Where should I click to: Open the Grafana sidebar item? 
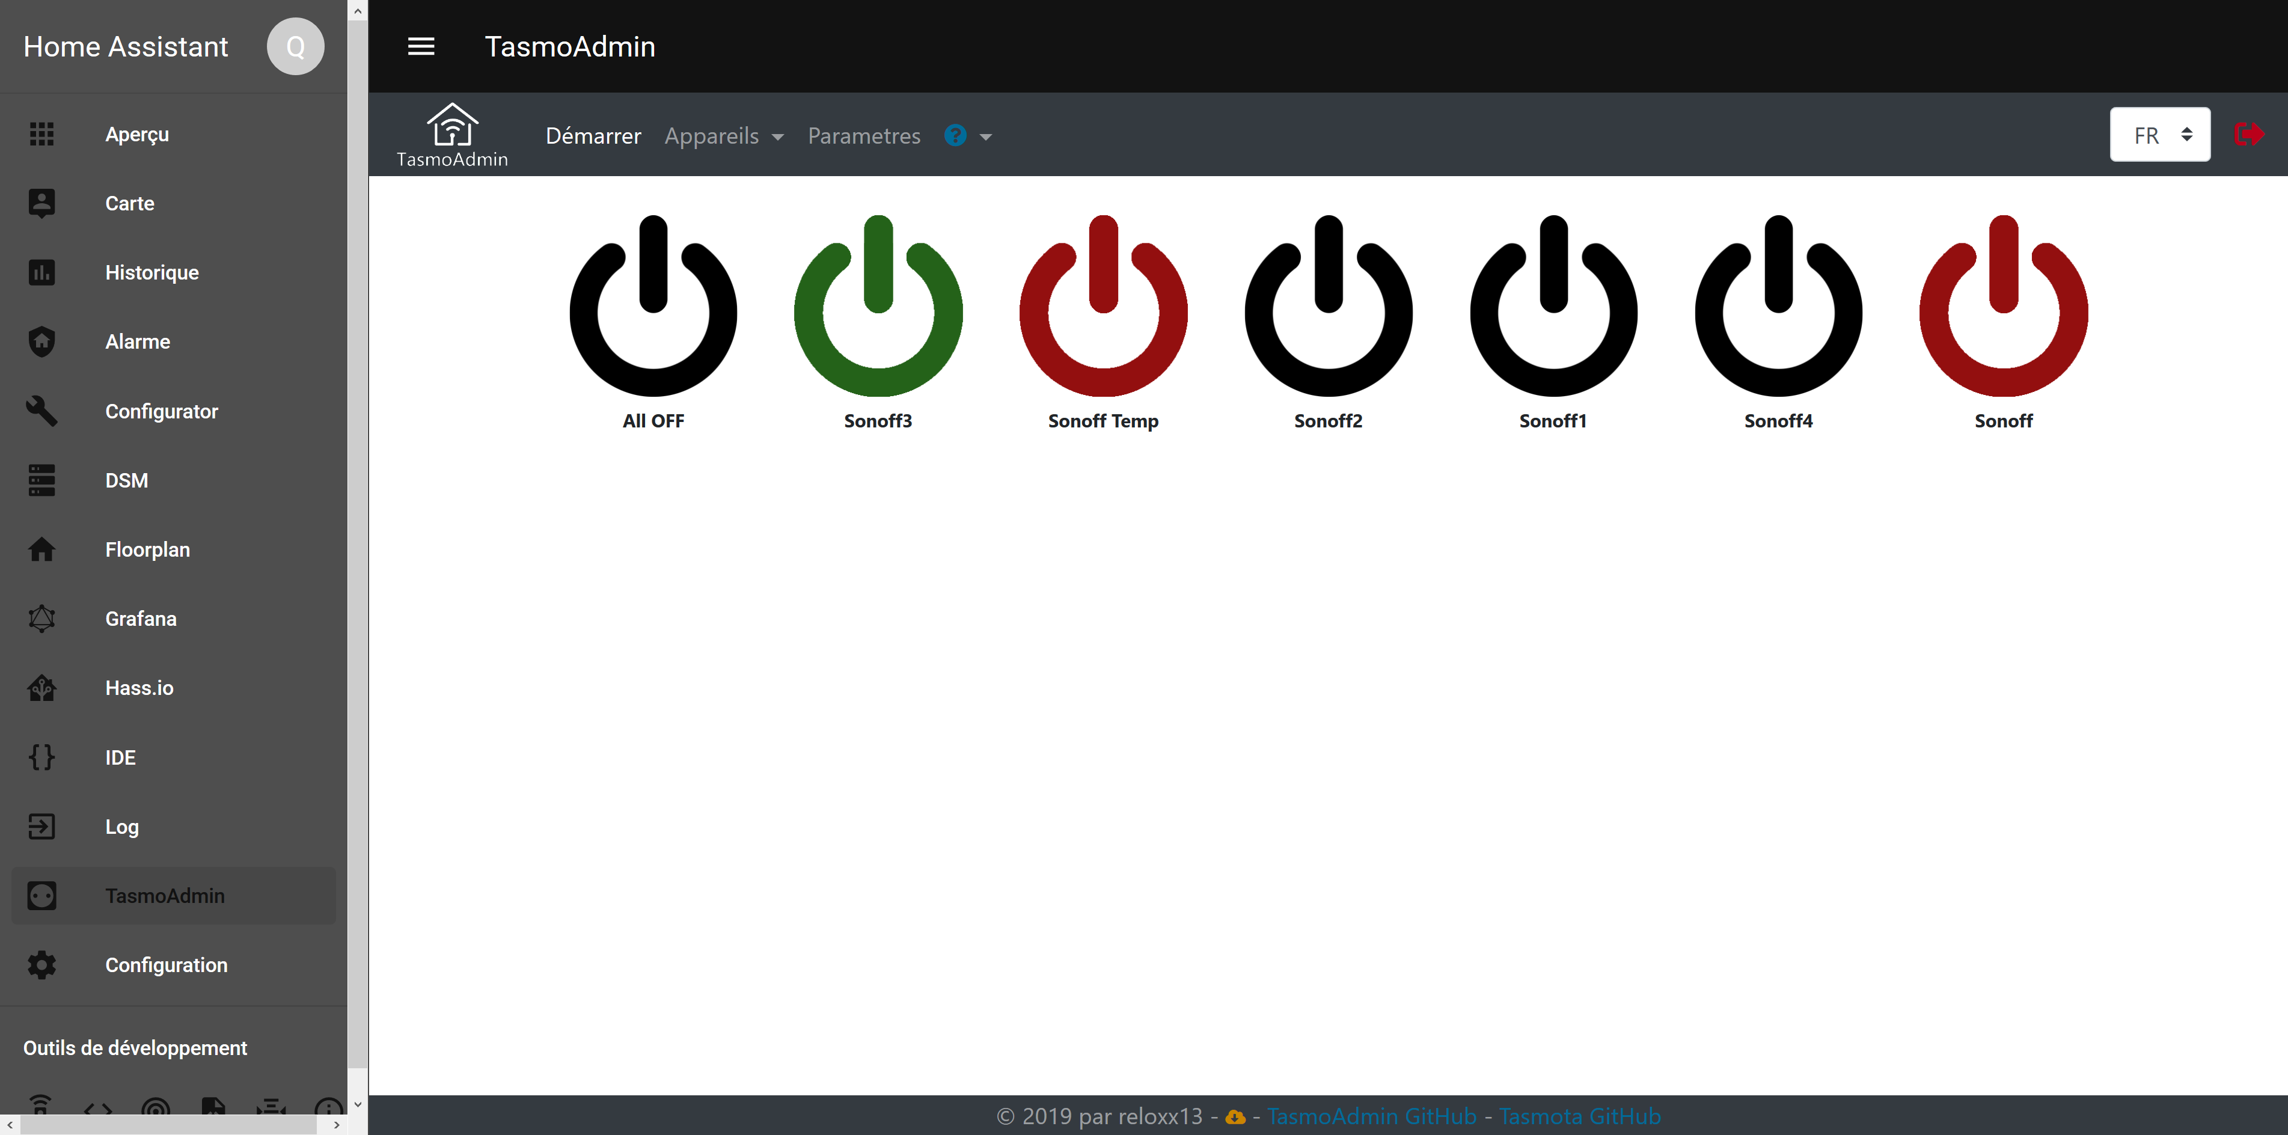(x=140, y=619)
